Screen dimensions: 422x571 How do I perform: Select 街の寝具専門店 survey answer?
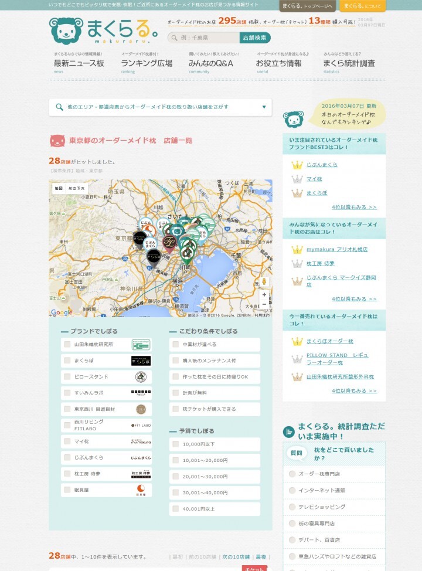click(x=292, y=524)
